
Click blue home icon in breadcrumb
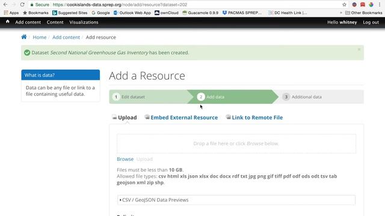pos(24,37)
